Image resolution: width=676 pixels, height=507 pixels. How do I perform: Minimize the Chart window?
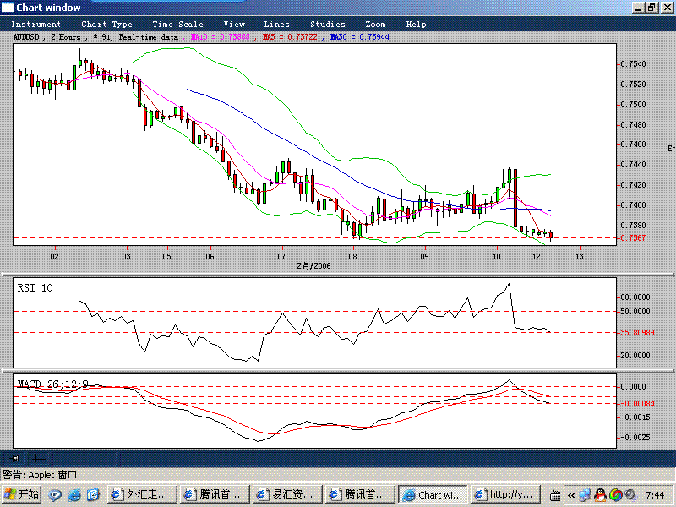pyautogui.click(x=639, y=8)
